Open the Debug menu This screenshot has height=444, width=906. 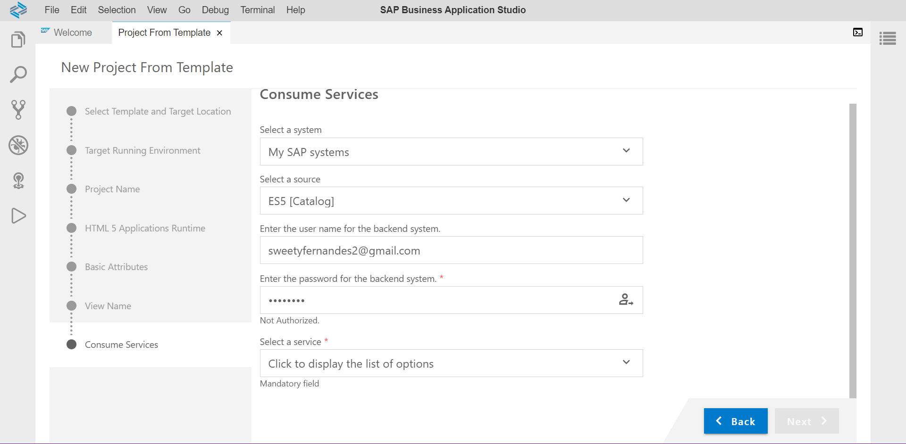pos(215,10)
